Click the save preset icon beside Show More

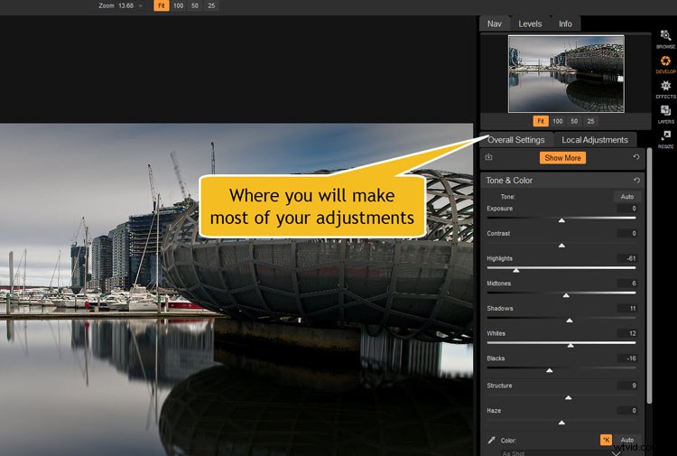[488, 157]
